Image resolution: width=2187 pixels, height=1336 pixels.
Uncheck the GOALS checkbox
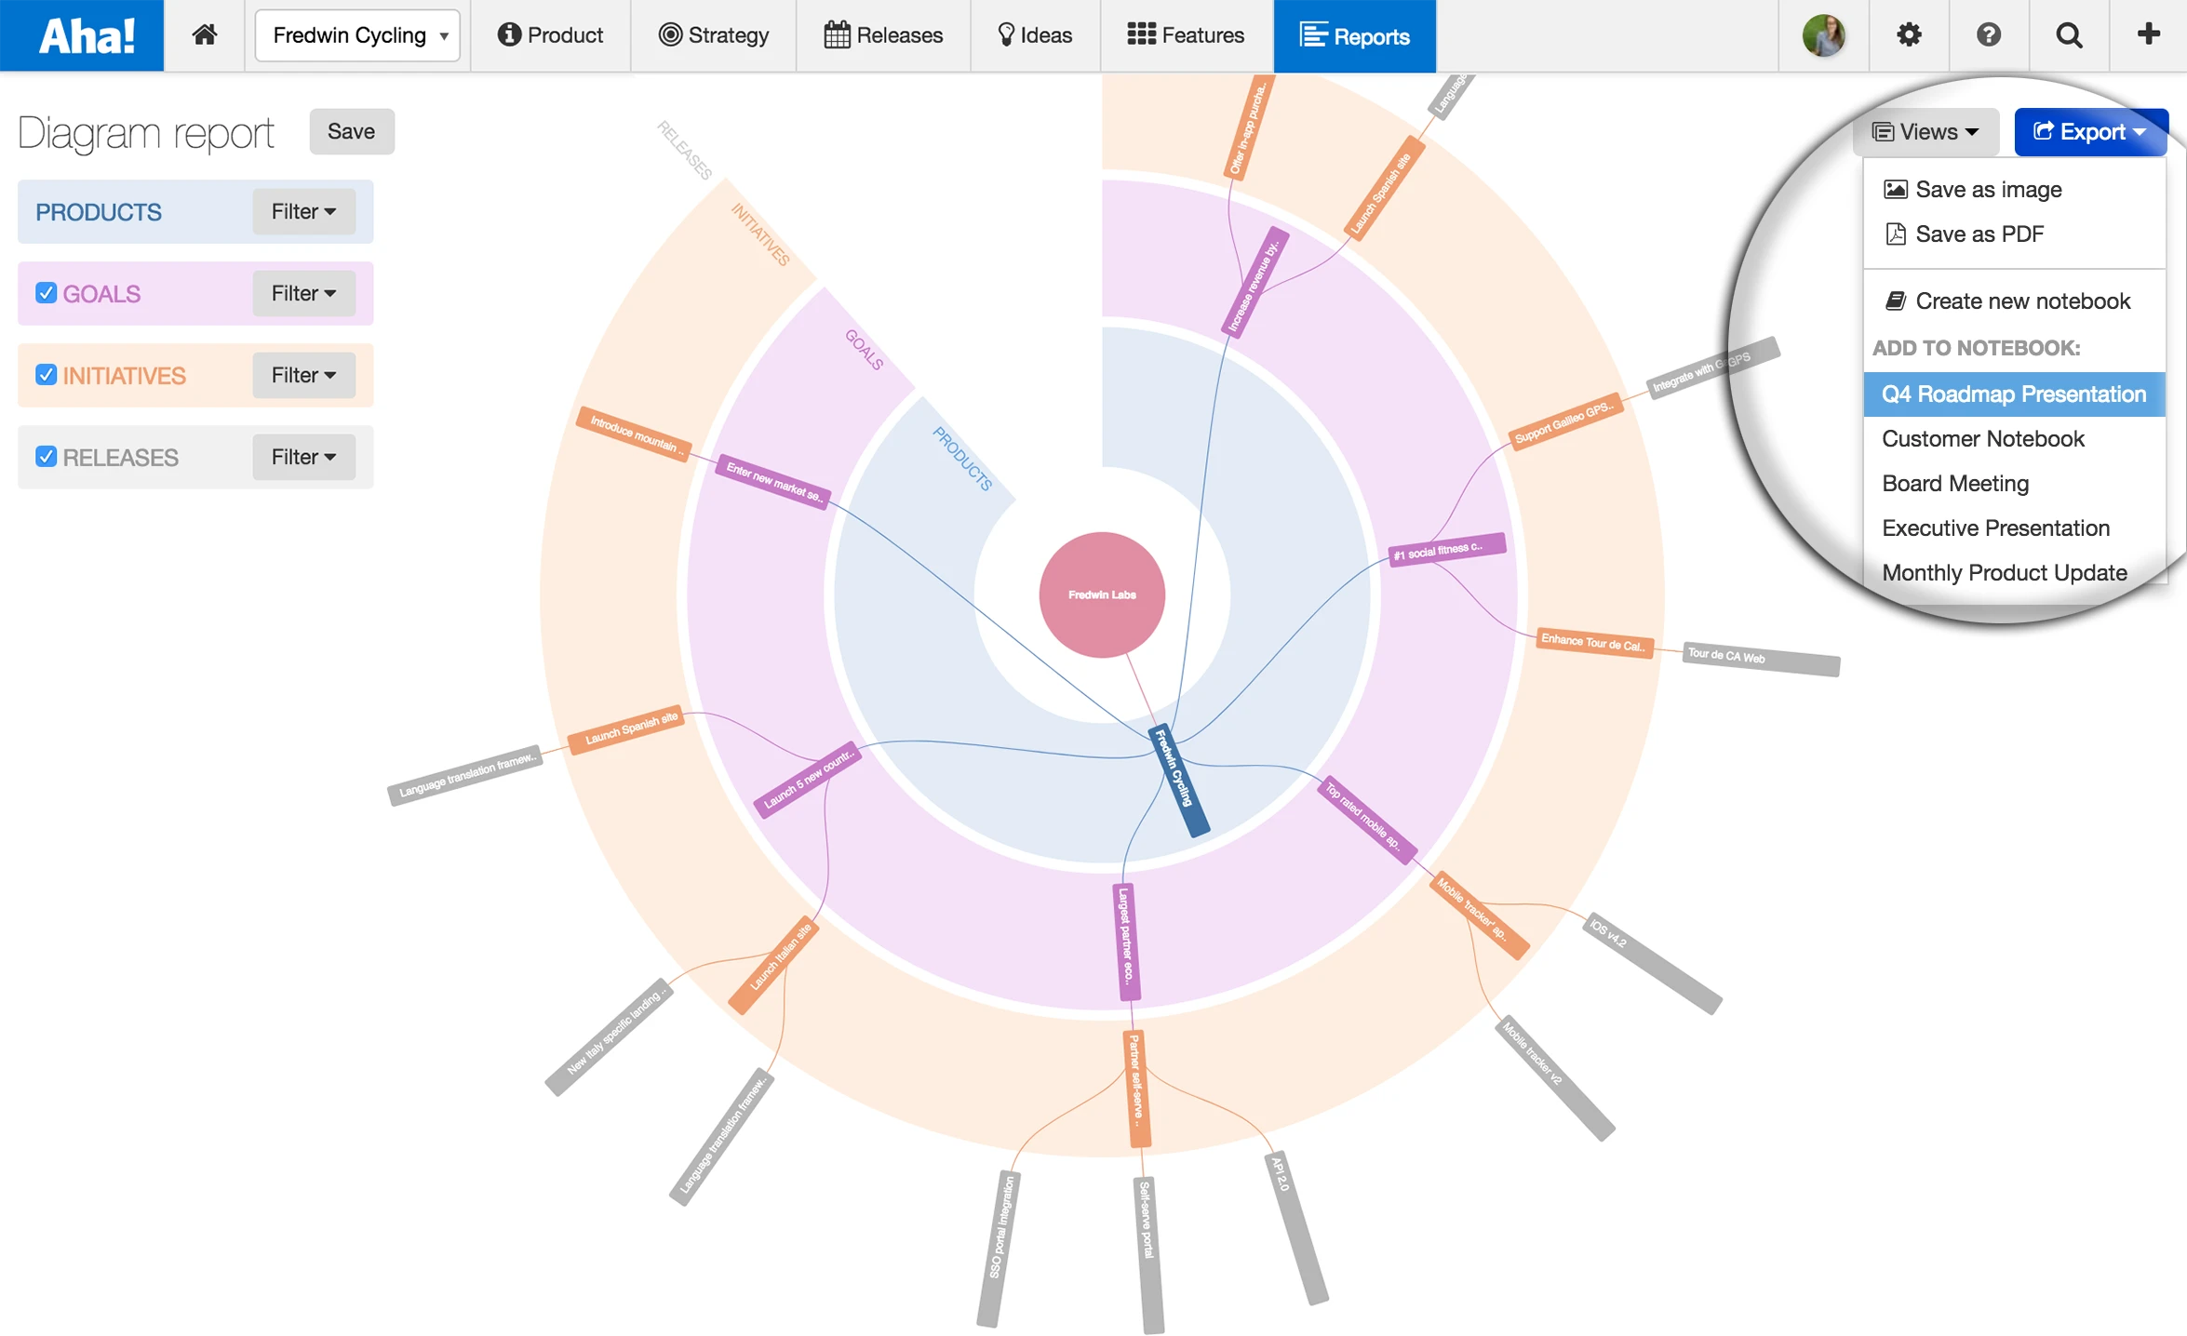[x=47, y=294]
